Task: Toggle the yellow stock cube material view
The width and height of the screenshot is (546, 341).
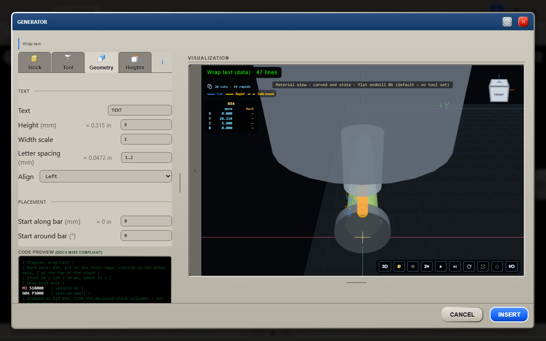Action: pos(399,266)
